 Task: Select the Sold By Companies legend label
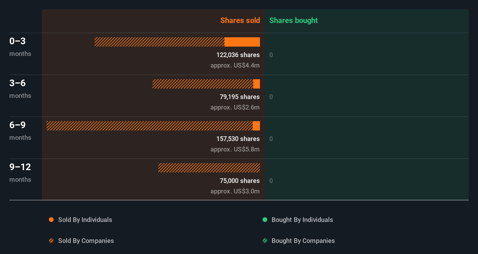(86, 241)
